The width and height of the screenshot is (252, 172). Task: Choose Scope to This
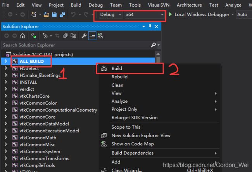(x=126, y=127)
